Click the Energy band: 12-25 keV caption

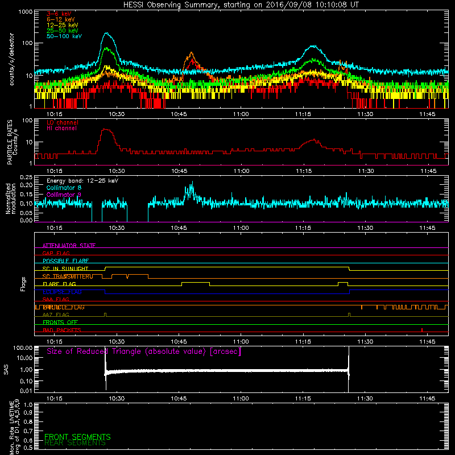[x=82, y=181]
